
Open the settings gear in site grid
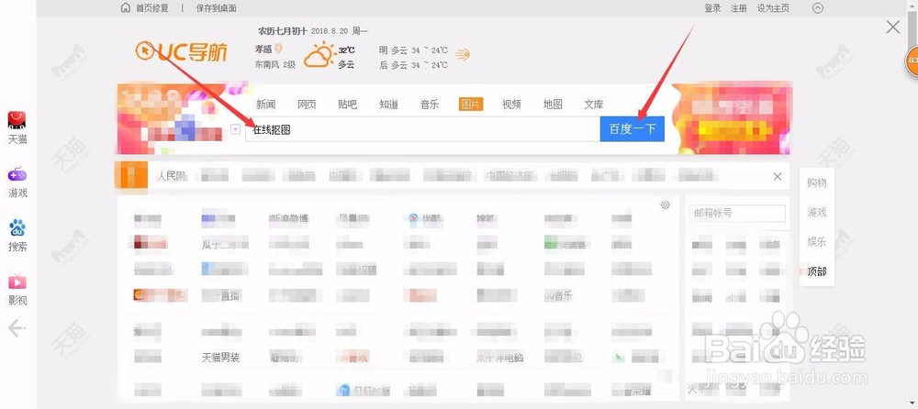point(665,204)
